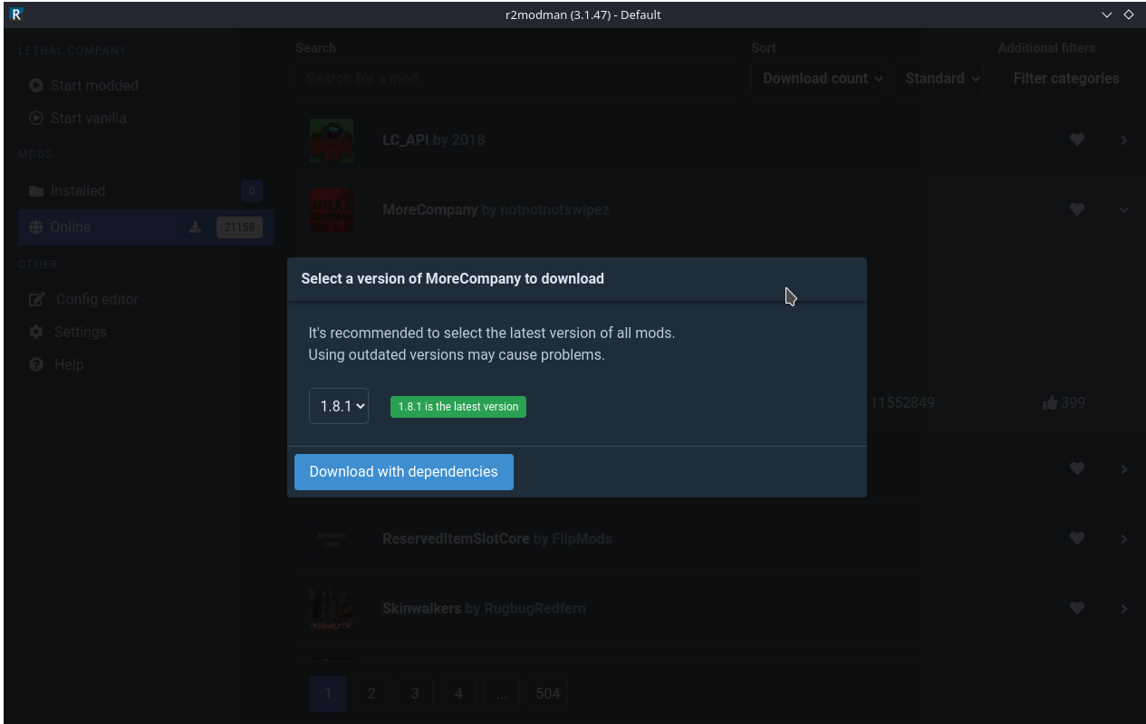
Task: Click 'MoreCompany by notnotnotswipez' mod title
Action: pyautogui.click(x=496, y=210)
